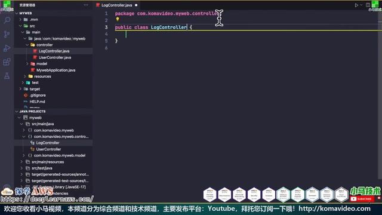Open the Source Control view
This screenshot has width=382, height=215.
click(x=7, y=34)
